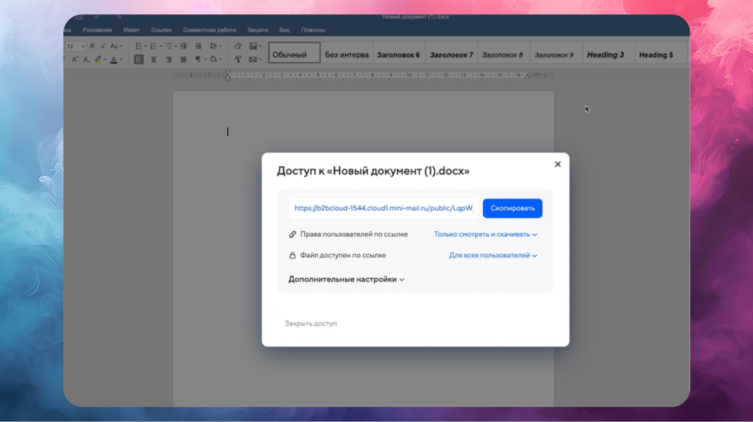753x422 pixels.
Task: Click the increase indent icon
Action: point(198,46)
